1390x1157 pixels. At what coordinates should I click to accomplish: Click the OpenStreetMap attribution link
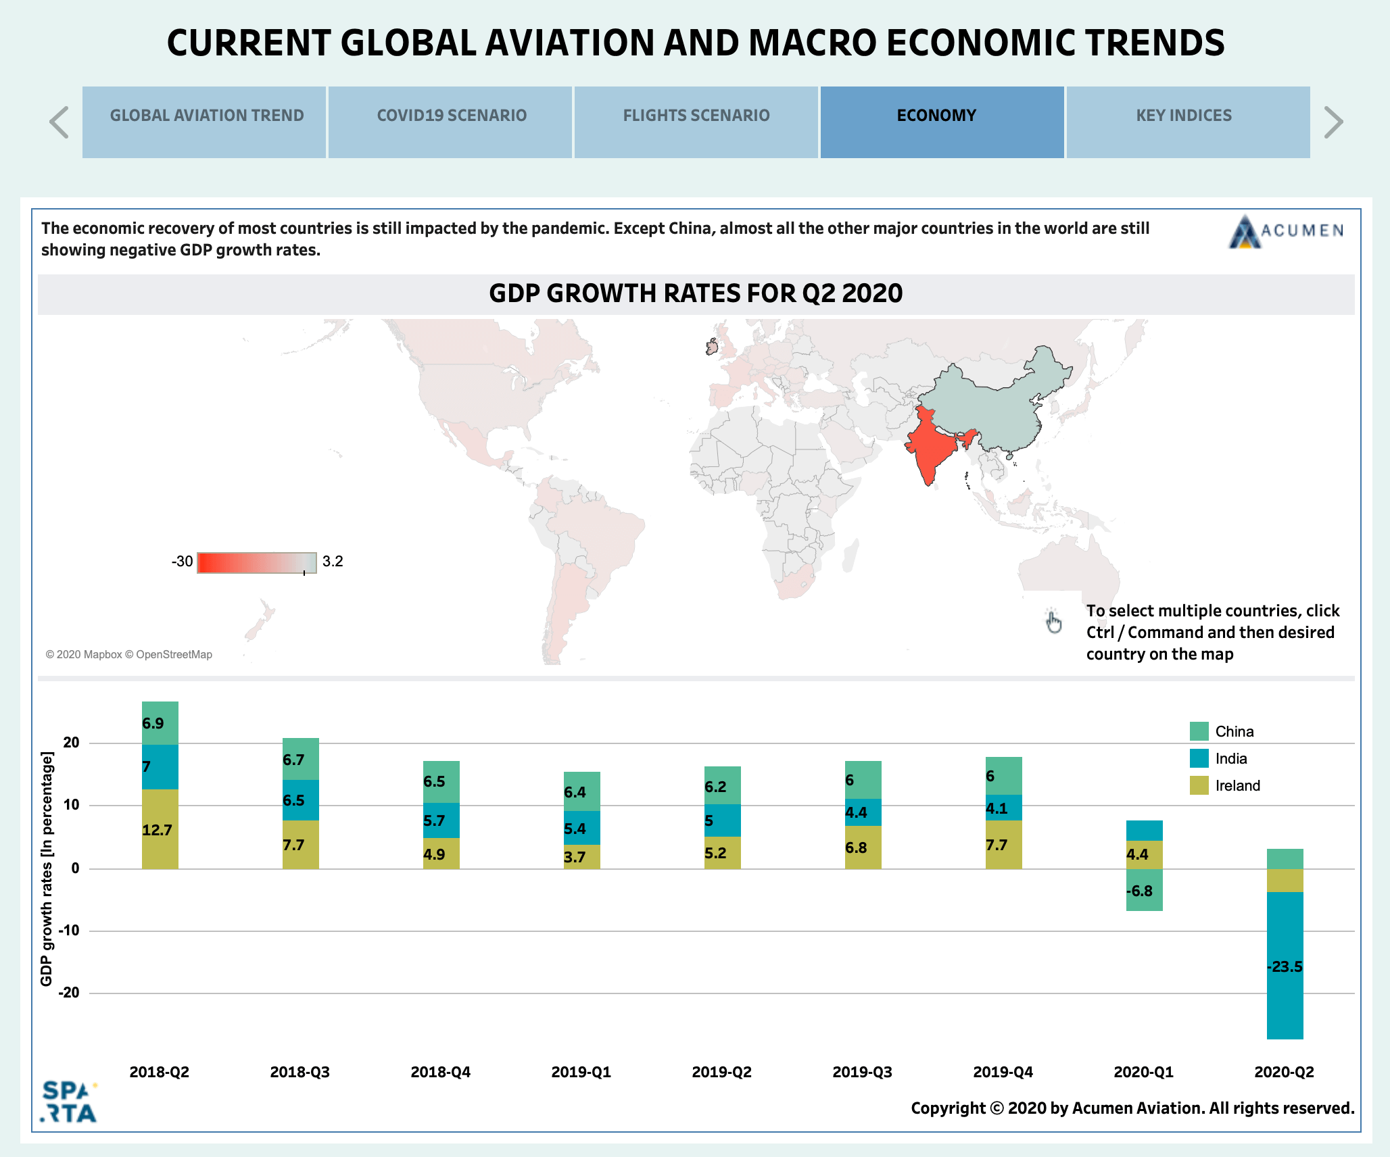tap(168, 654)
